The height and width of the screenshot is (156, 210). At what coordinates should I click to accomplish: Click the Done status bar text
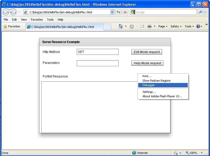[5, 153]
